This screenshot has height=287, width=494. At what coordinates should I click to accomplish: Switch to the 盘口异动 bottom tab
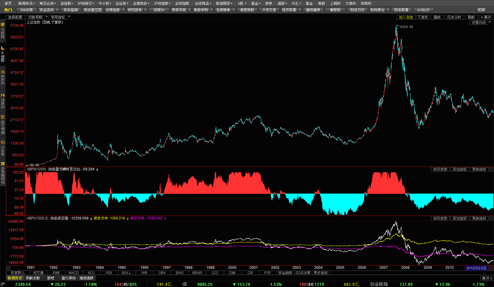tap(69, 278)
